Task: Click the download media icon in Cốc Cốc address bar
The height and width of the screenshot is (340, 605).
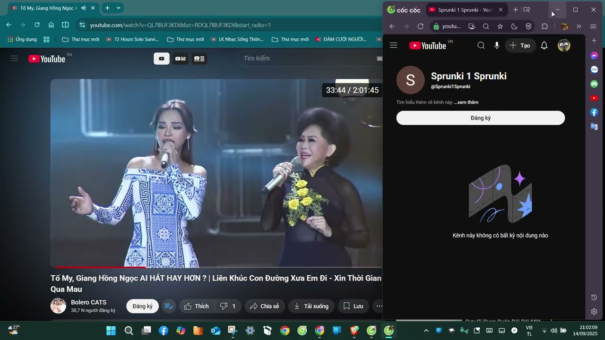Action: tap(471, 26)
